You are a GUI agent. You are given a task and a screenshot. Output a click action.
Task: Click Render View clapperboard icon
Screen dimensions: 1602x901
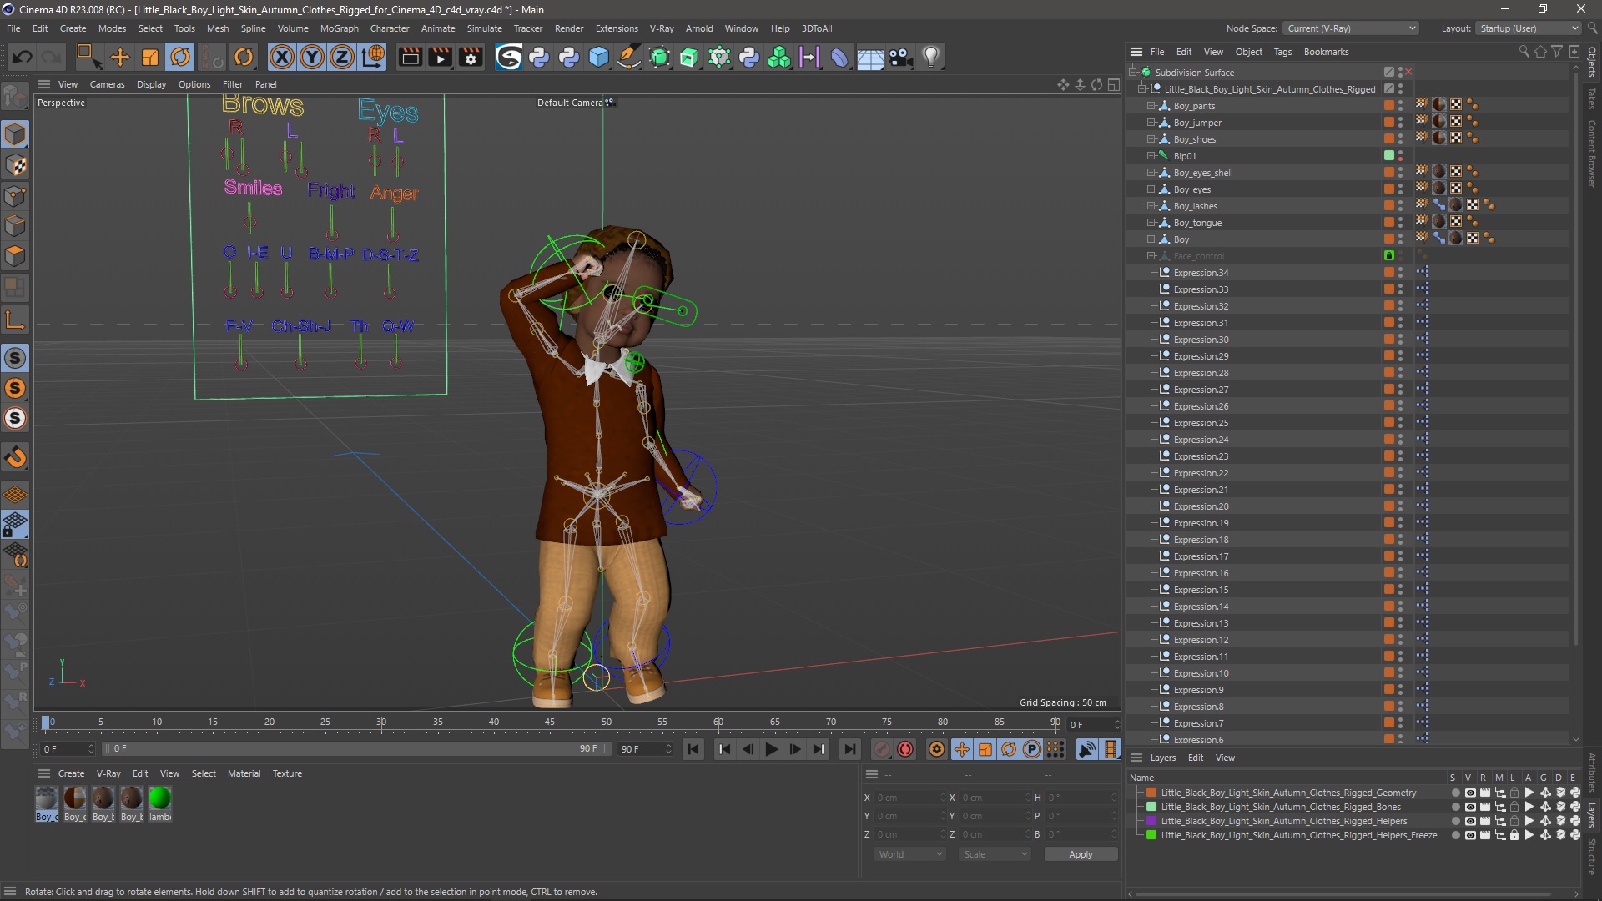coord(410,57)
